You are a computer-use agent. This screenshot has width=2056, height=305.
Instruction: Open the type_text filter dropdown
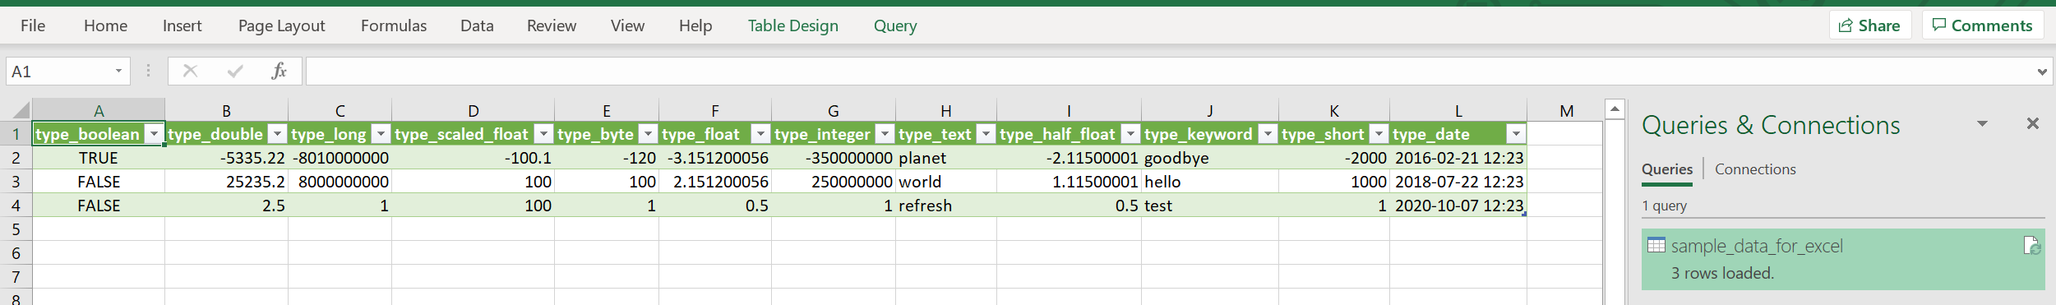pos(986,134)
